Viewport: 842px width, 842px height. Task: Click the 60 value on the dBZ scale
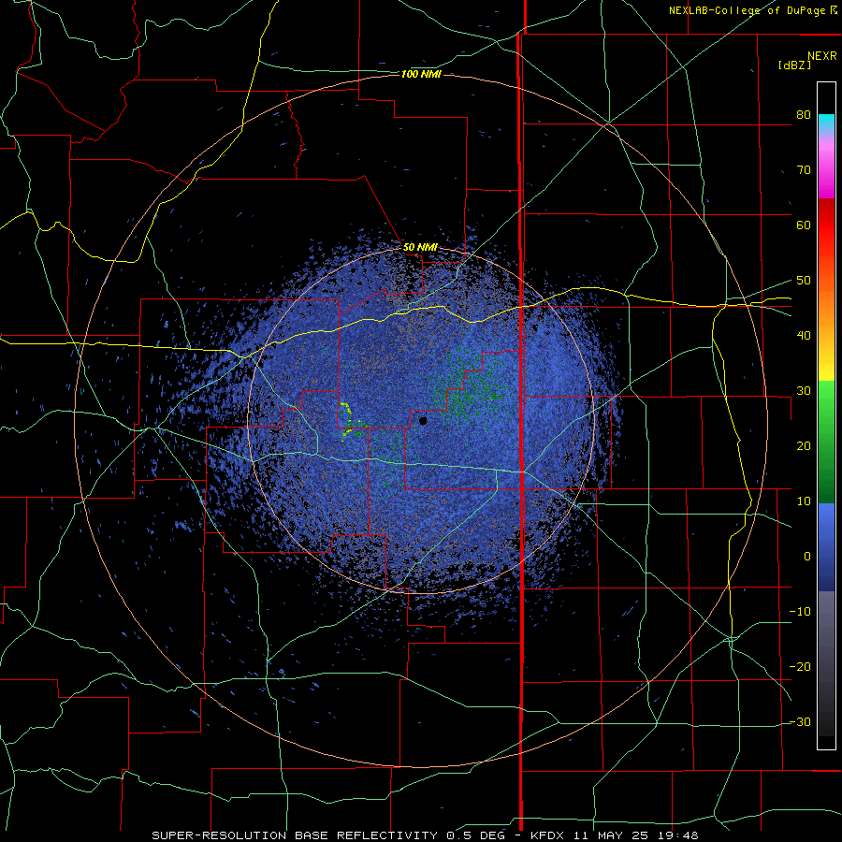pyautogui.click(x=804, y=225)
